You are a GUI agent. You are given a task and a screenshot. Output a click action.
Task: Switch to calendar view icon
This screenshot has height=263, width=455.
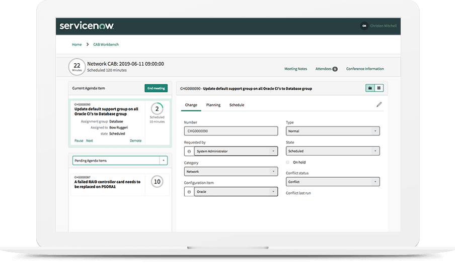(x=379, y=88)
